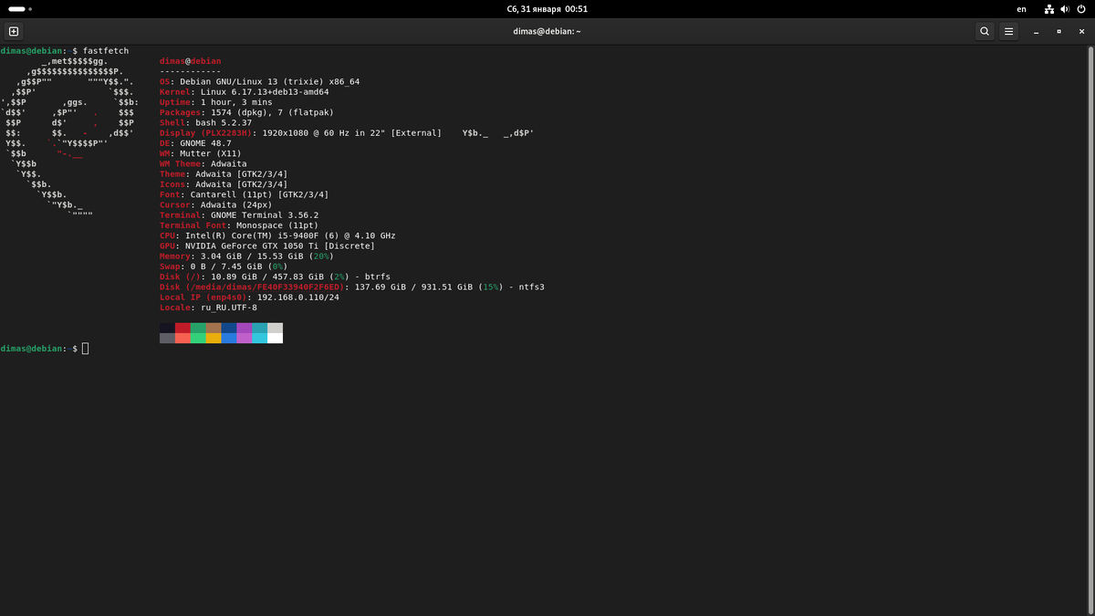Screen dimensions: 1095x616
Task: Maximize the terminal window
Action: pyautogui.click(x=1058, y=31)
